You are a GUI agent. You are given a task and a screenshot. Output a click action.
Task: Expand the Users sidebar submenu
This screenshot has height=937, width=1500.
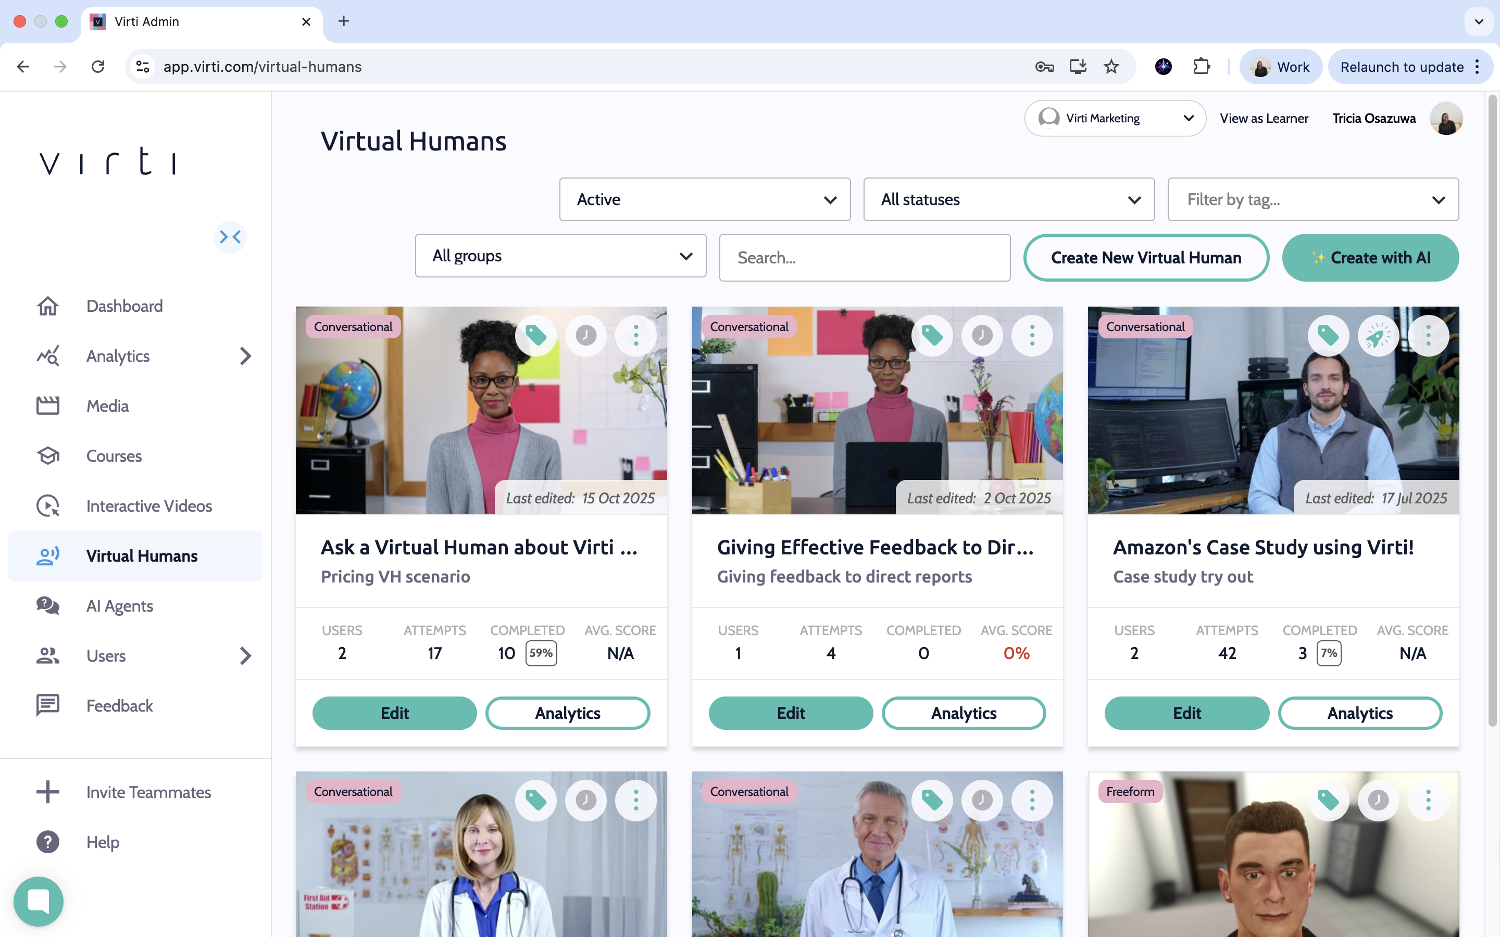coord(245,656)
